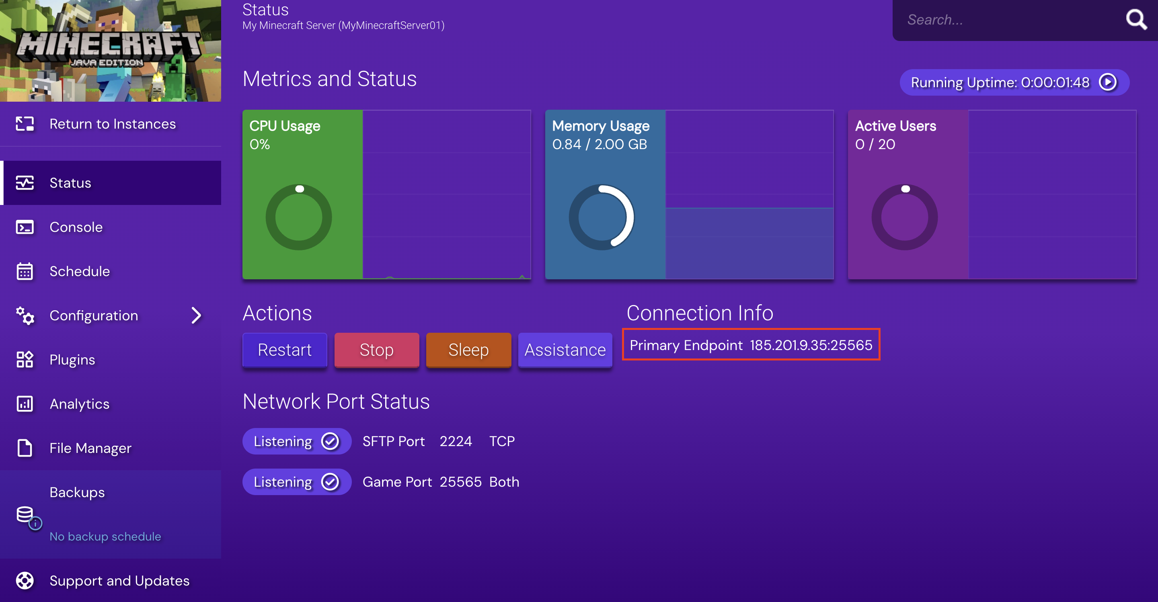The width and height of the screenshot is (1158, 602).
Task: Click the Backups info disclosure icon
Action: click(x=35, y=524)
